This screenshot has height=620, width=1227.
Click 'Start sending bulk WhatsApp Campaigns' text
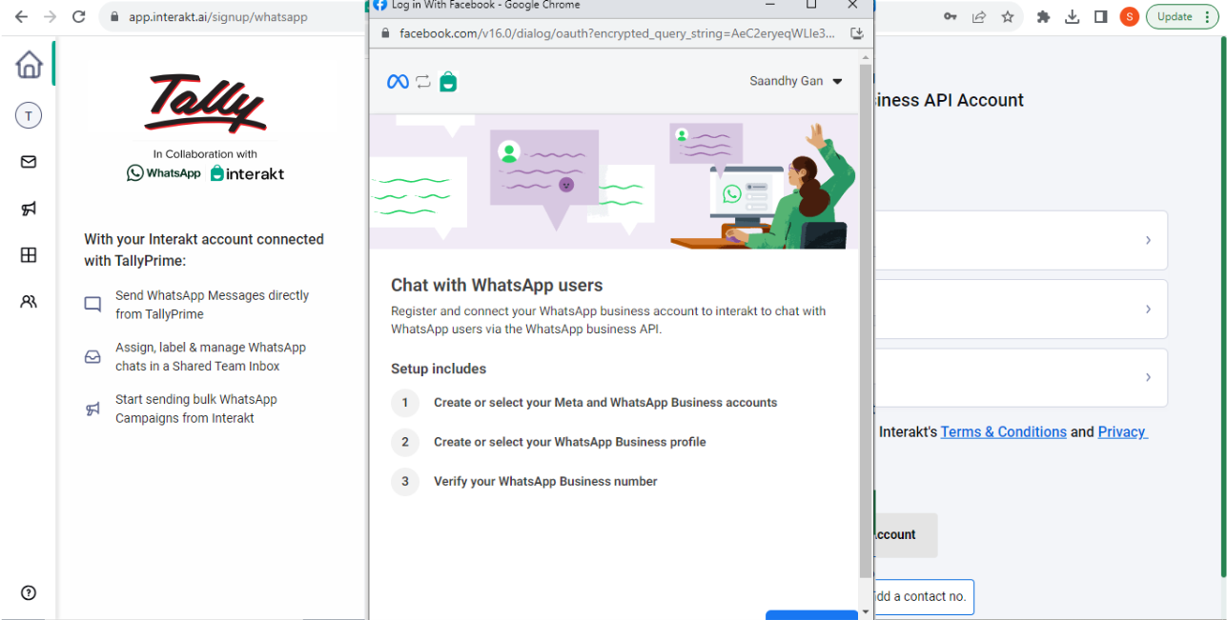click(196, 409)
